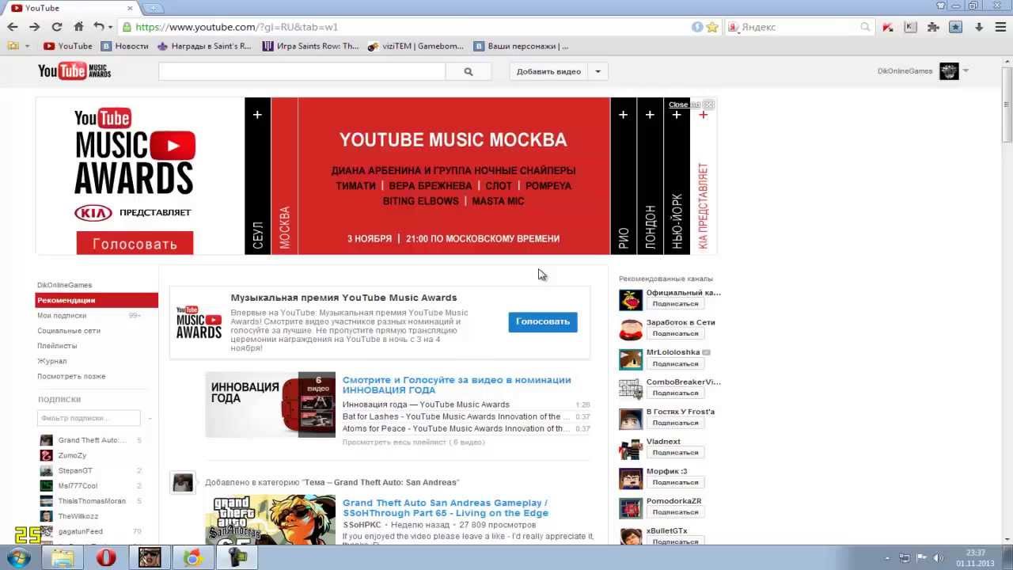1013x570 pixels.
Task: Go to the browser home page icon
Action: pos(78,27)
